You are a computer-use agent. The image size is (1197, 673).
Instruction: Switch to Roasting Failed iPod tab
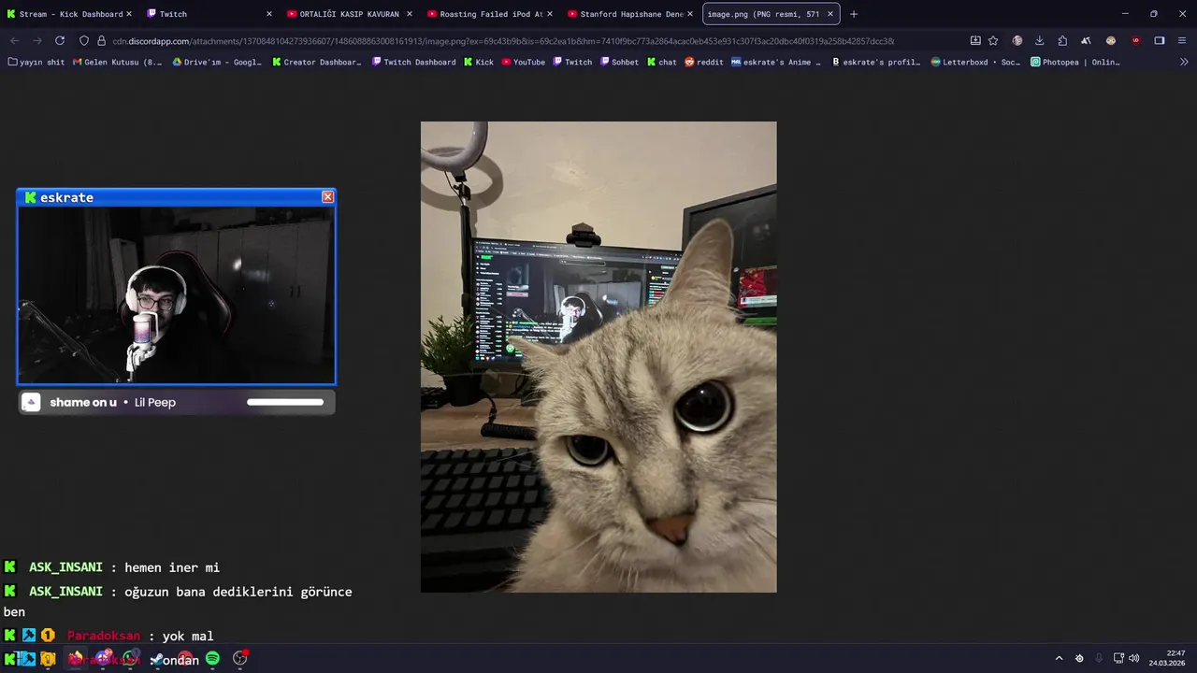click(490, 14)
